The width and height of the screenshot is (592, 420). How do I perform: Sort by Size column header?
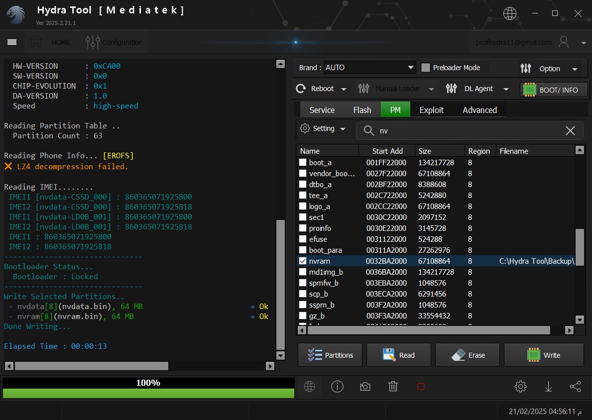point(440,151)
